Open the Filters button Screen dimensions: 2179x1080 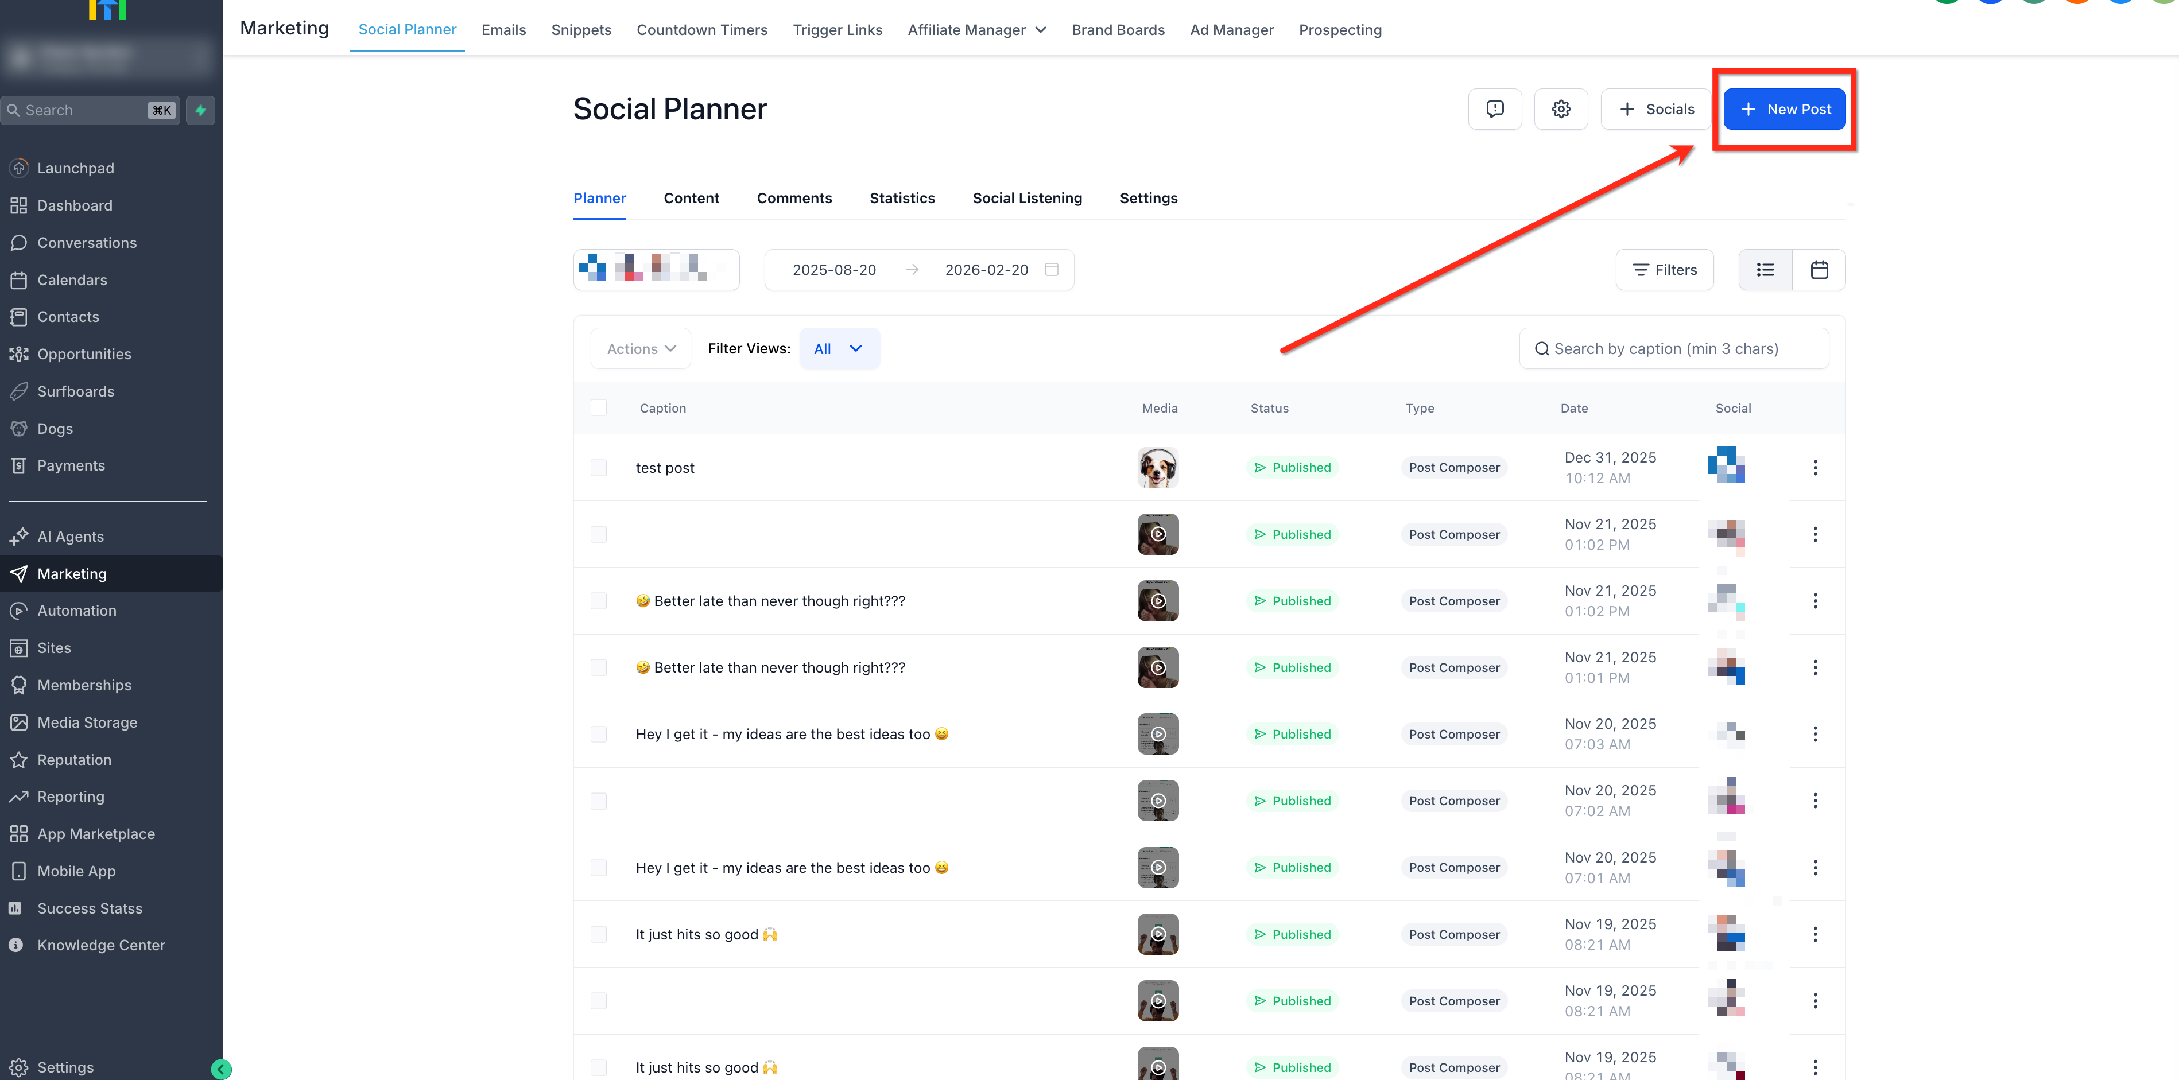1664,270
